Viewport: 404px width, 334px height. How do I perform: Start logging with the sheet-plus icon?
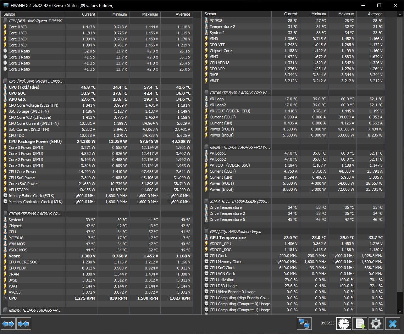click(360, 323)
